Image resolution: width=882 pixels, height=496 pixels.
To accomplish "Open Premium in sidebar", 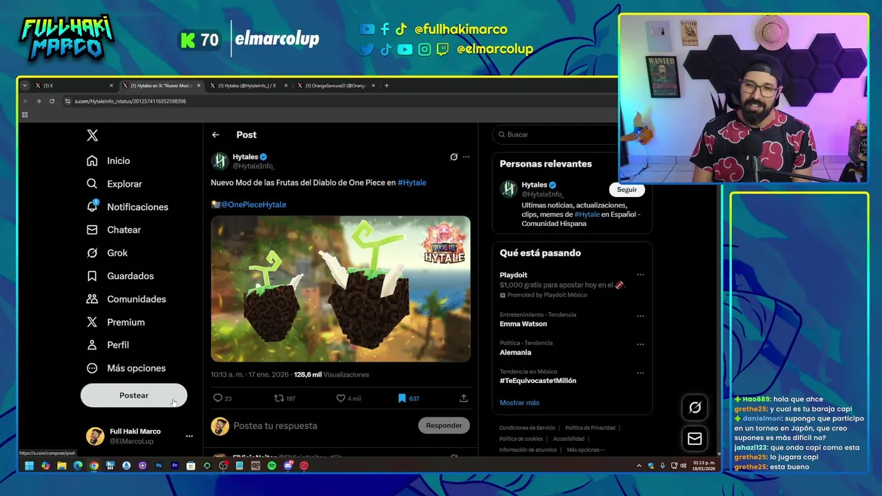I will (115, 322).
